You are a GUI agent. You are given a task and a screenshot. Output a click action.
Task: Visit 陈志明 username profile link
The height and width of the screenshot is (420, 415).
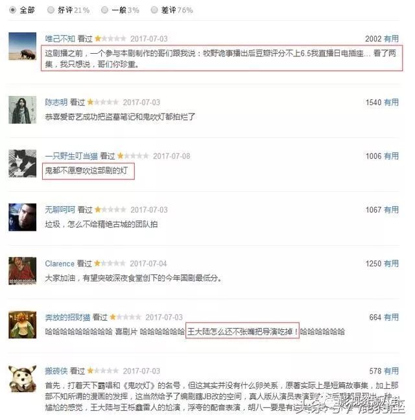56,102
